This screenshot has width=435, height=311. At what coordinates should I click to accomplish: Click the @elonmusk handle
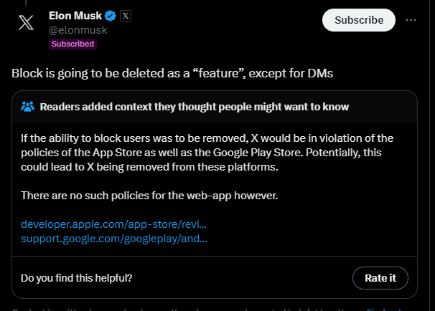point(77,30)
